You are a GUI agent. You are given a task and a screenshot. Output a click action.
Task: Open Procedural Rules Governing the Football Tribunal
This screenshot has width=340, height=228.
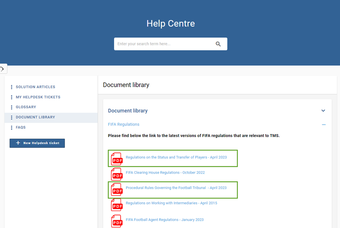(x=176, y=188)
